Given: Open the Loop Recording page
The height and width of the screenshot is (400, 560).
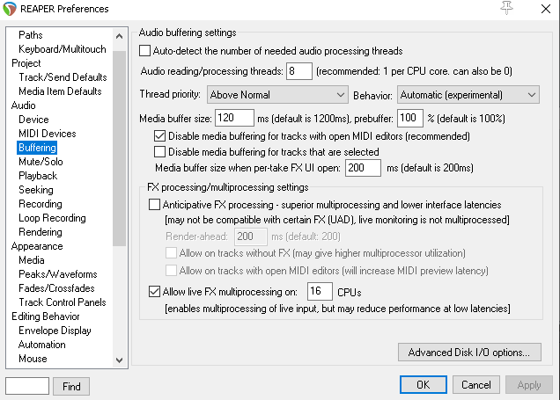Looking at the screenshot, I should click(52, 218).
